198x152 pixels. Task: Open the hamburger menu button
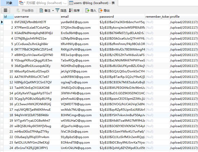5,10
